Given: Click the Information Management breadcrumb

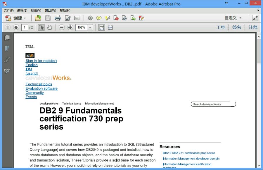Looking at the screenshot, I should tap(99, 103).
